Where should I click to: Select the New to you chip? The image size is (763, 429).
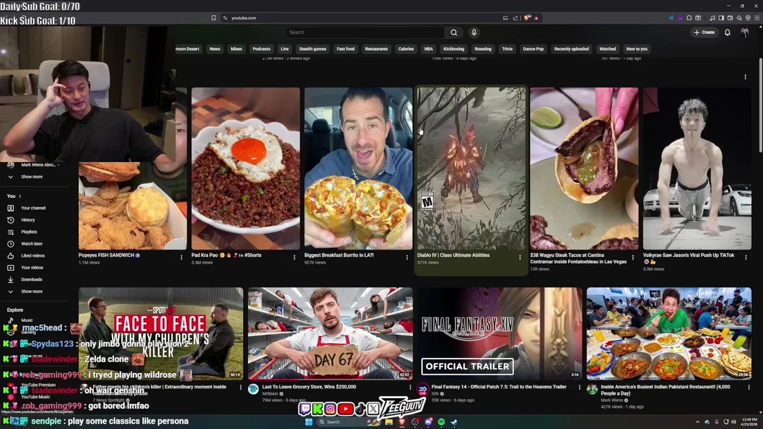click(x=637, y=49)
